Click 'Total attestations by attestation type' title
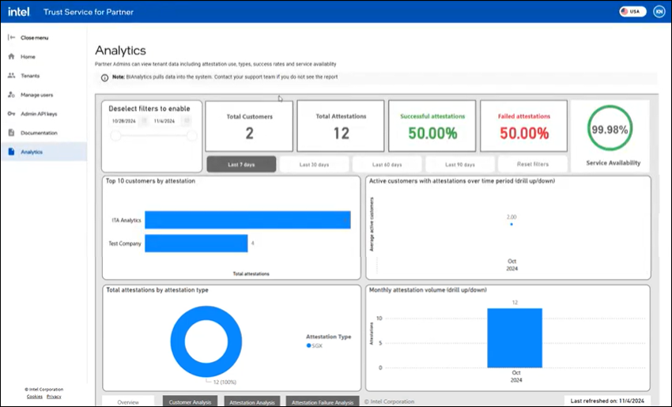Viewport: 672px width, 407px height. coord(157,290)
